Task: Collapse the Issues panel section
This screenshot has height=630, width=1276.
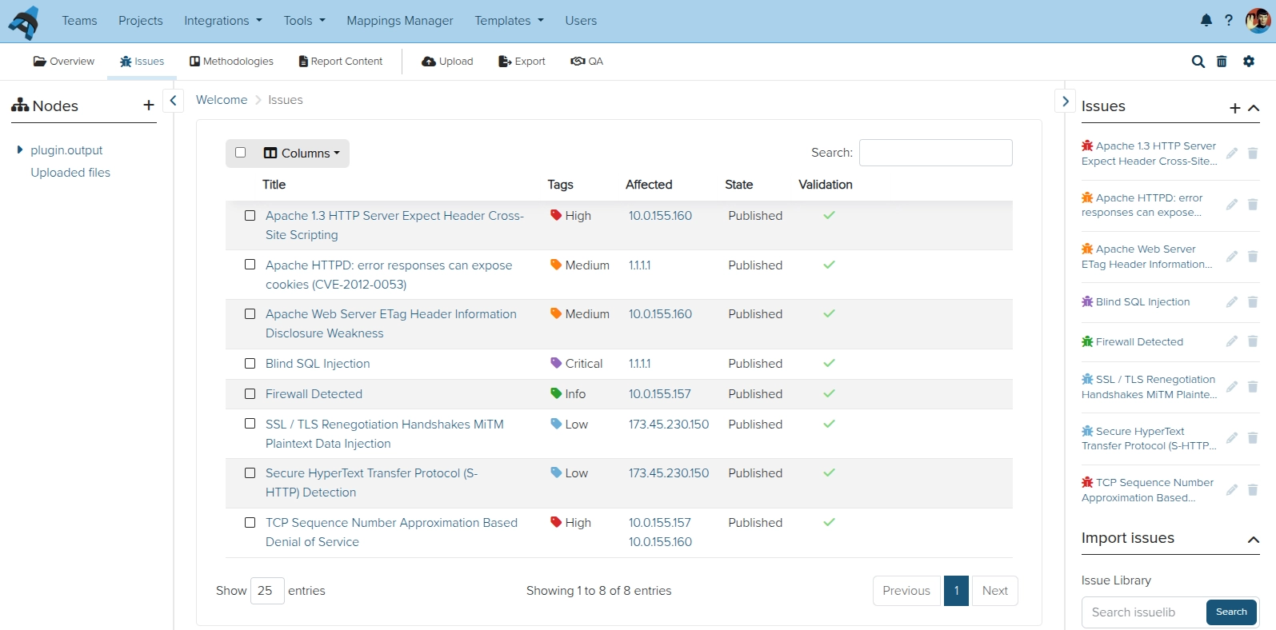Action: [1254, 108]
